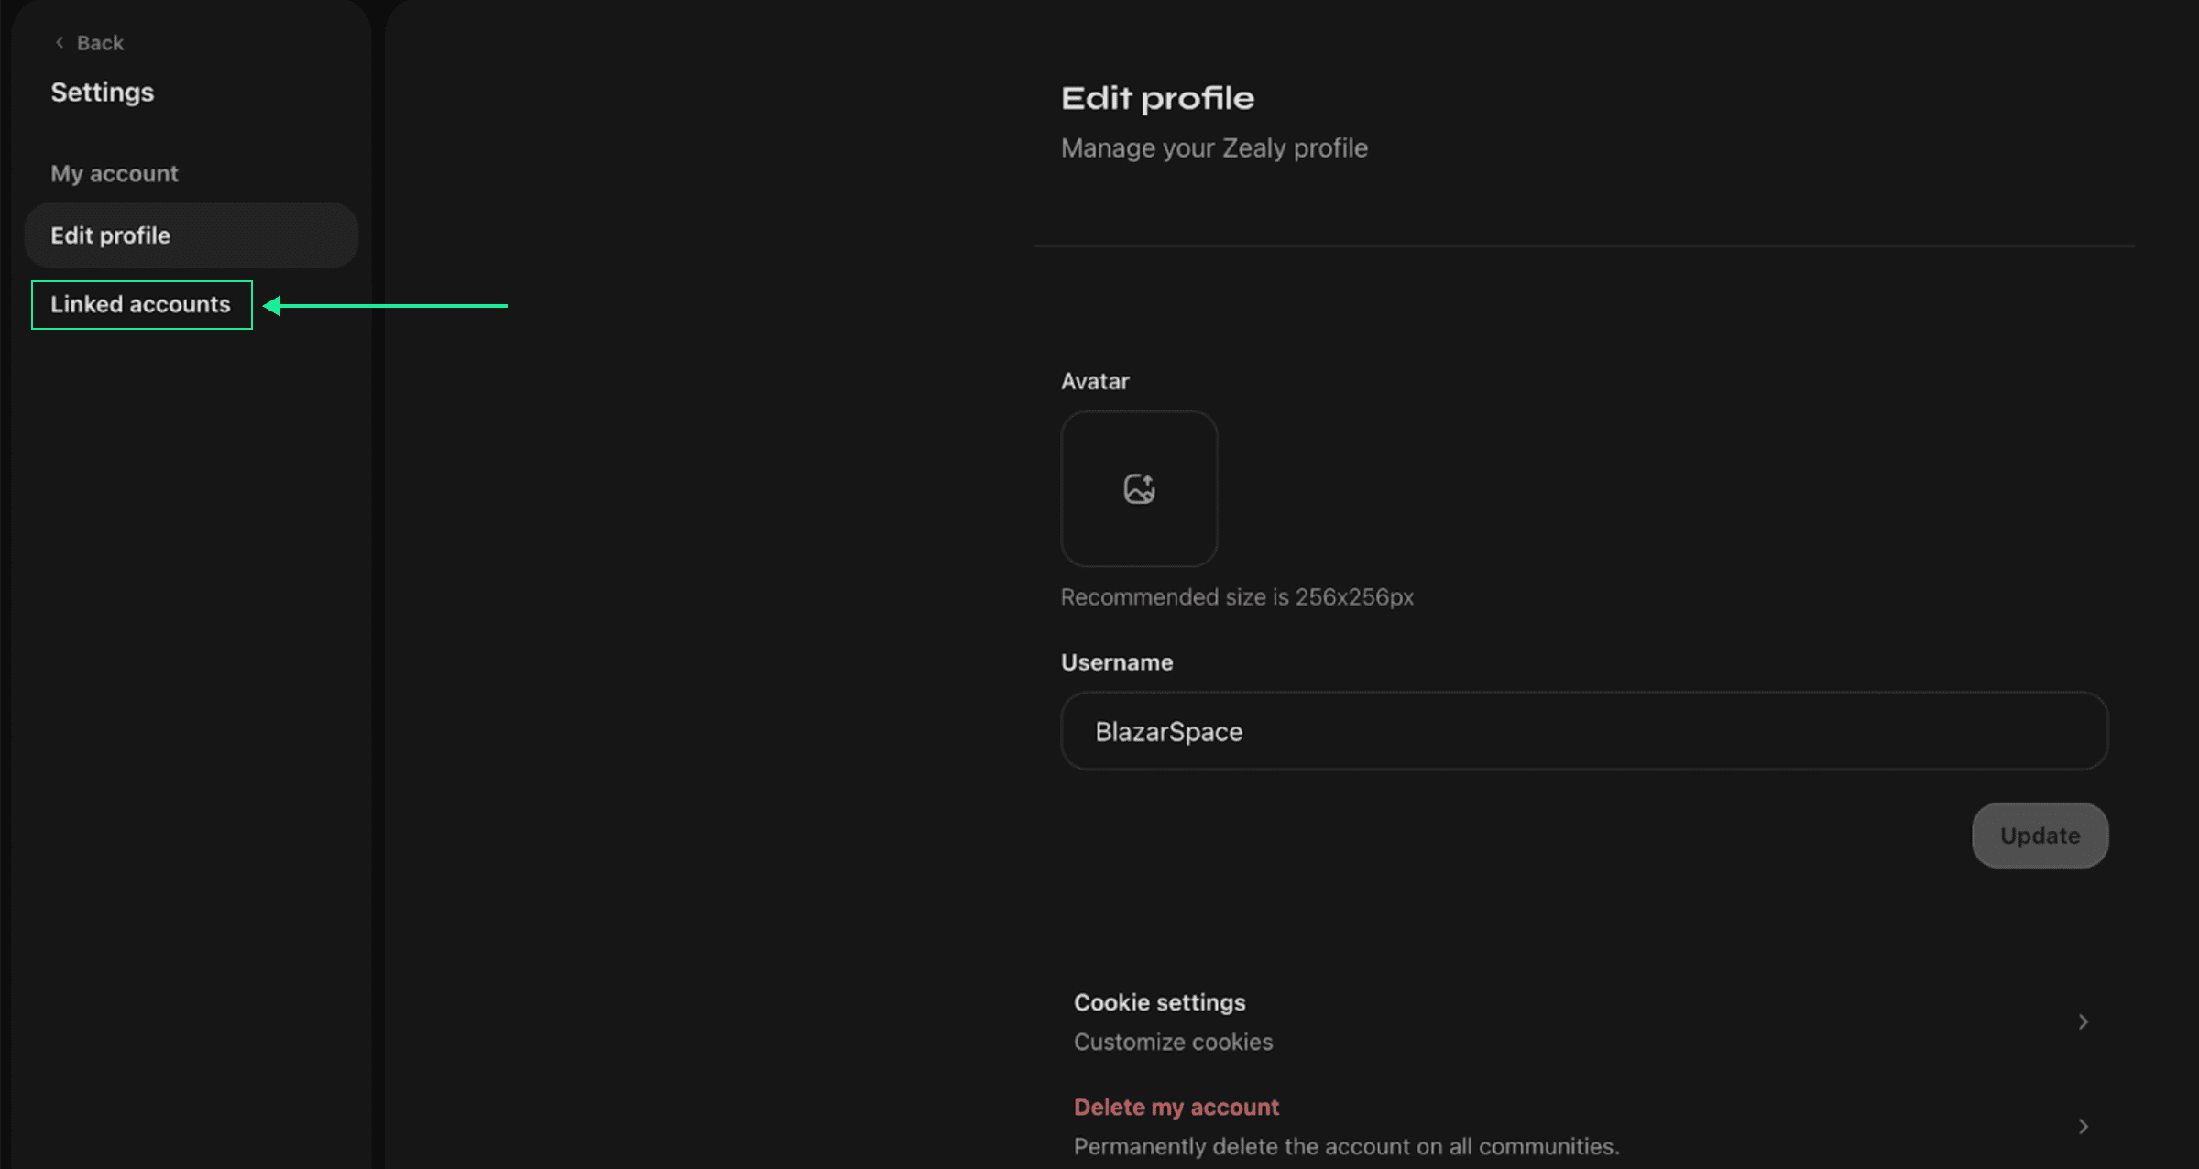Expand Cookie settings with its chevron
The height and width of the screenshot is (1169, 2199).
2083,1022
